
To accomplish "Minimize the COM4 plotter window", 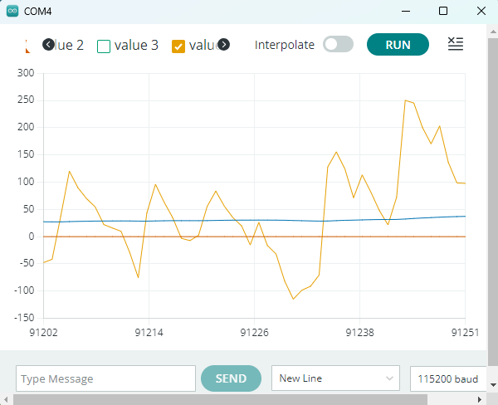I will (405, 11).
